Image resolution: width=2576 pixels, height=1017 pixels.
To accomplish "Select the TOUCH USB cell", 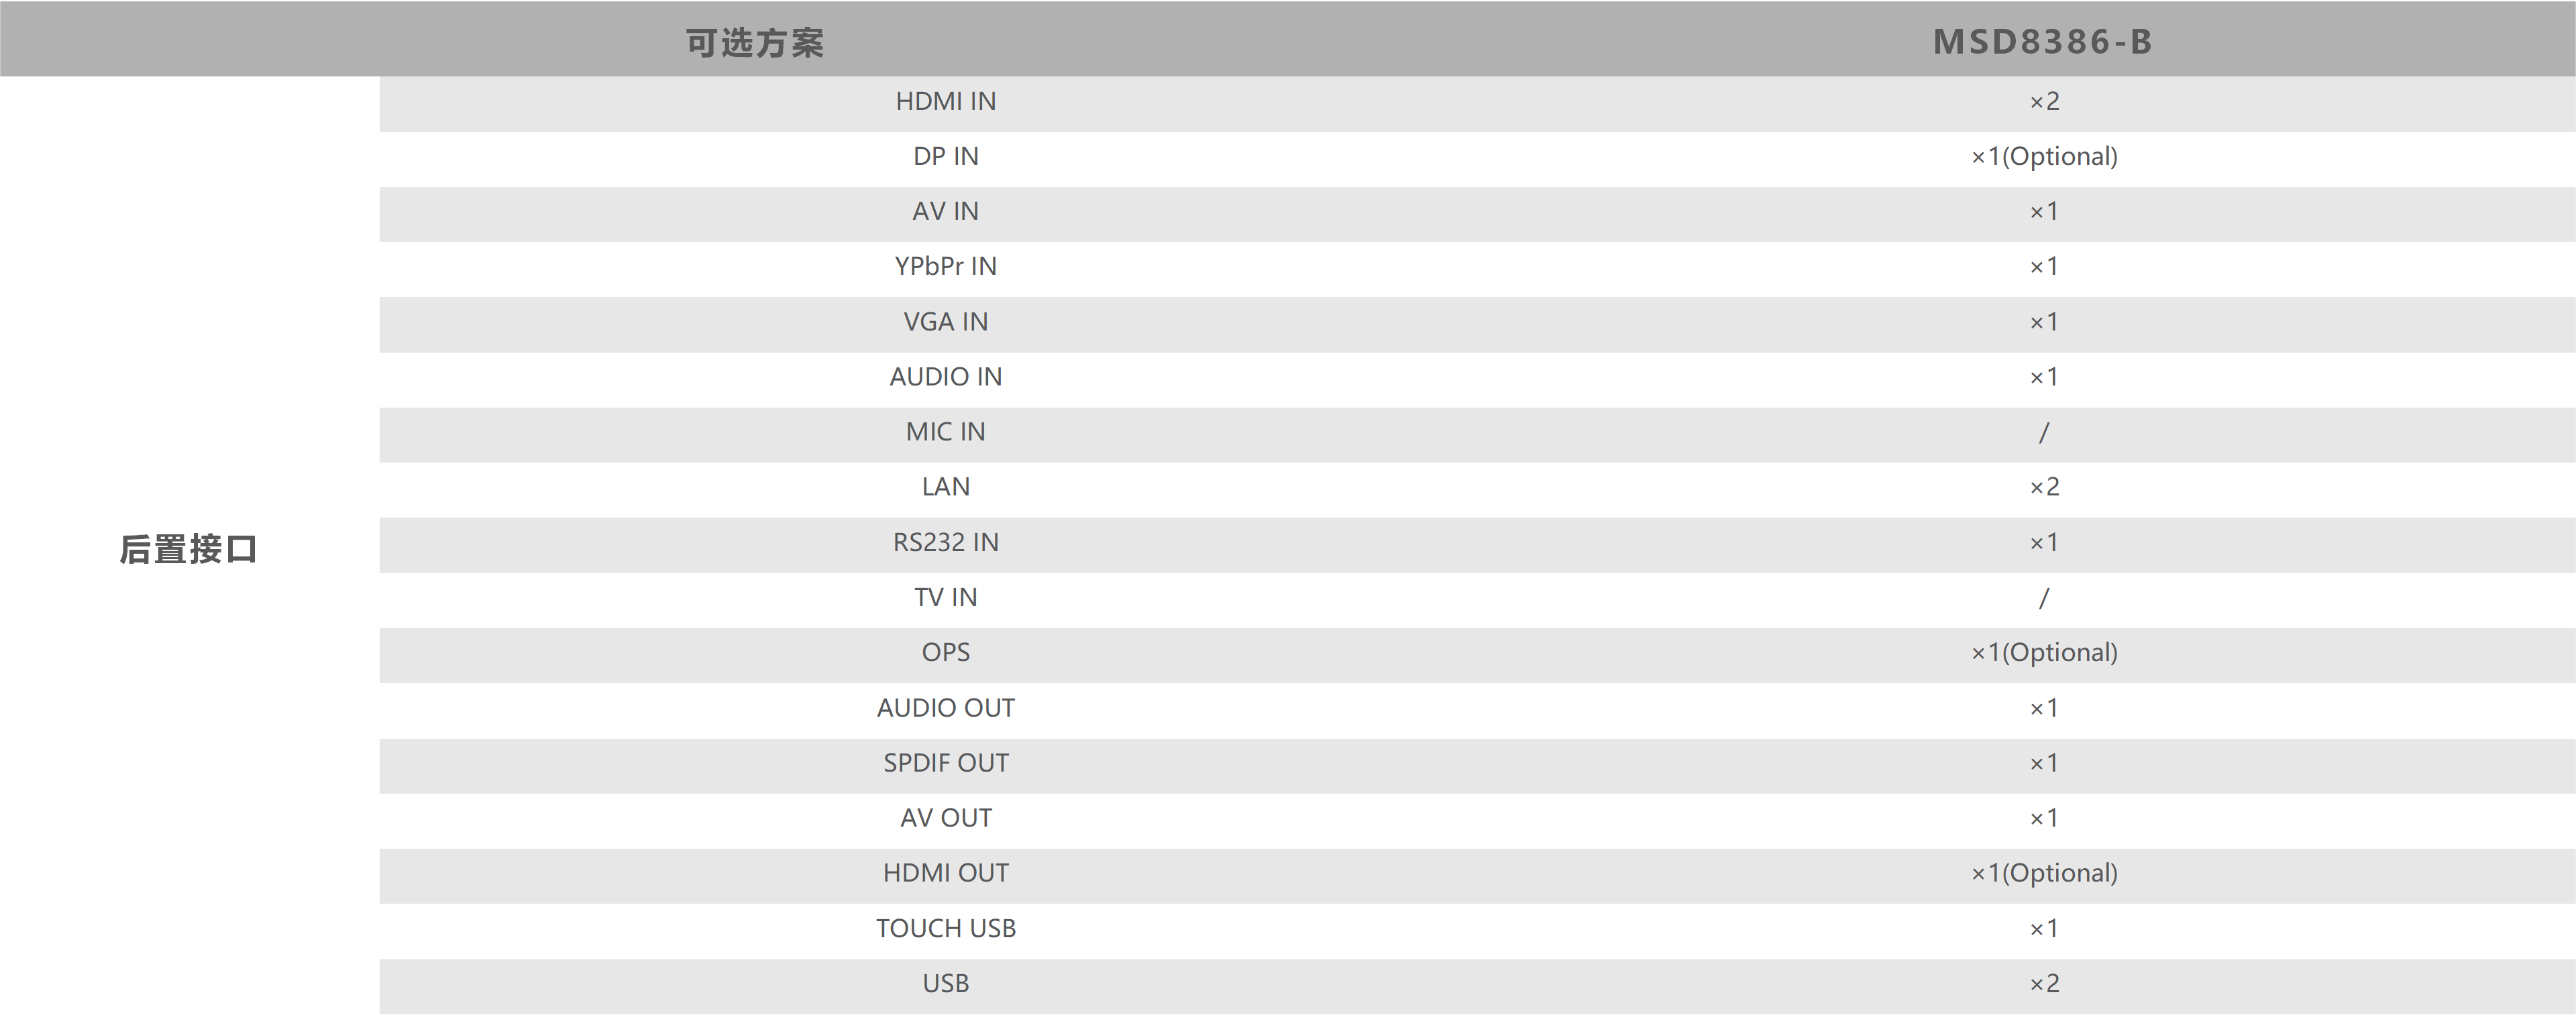I will click(x=945, y=928).
